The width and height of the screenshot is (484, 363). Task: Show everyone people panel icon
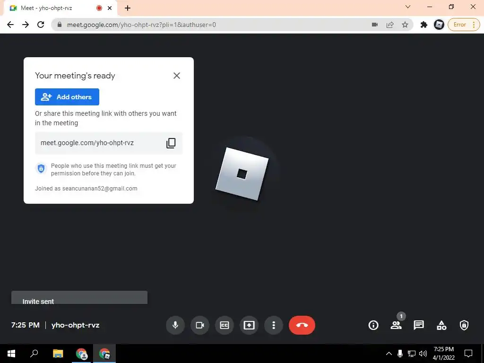[x=396, y=325]
